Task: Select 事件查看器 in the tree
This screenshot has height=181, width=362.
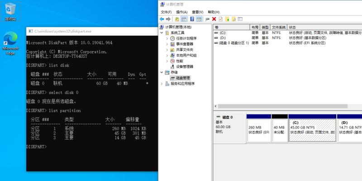Action: coord(185,44)
